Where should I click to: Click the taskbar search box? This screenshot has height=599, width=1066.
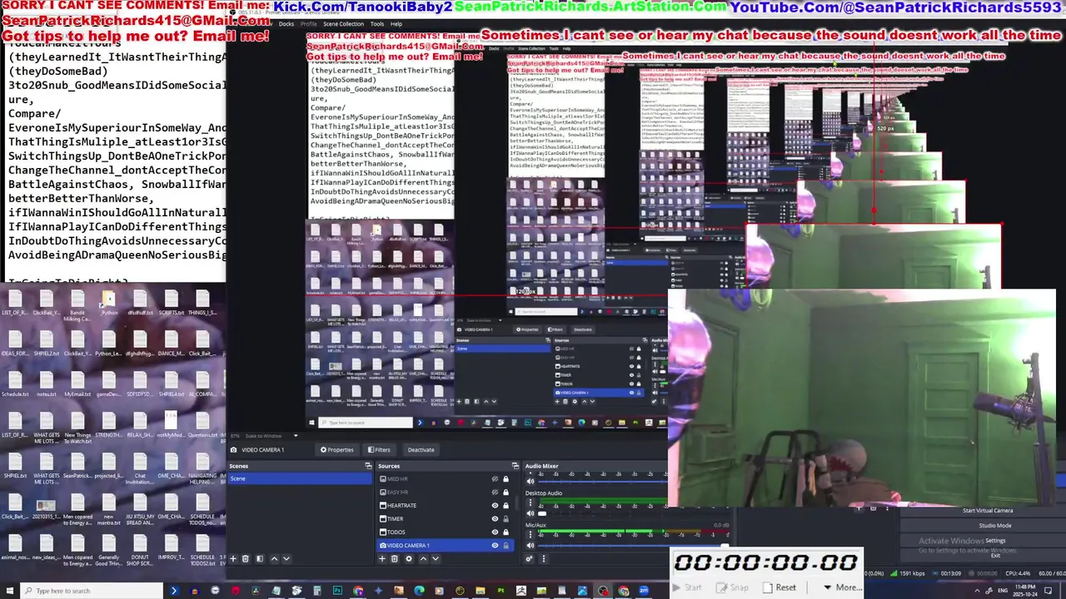coord(92,591)
